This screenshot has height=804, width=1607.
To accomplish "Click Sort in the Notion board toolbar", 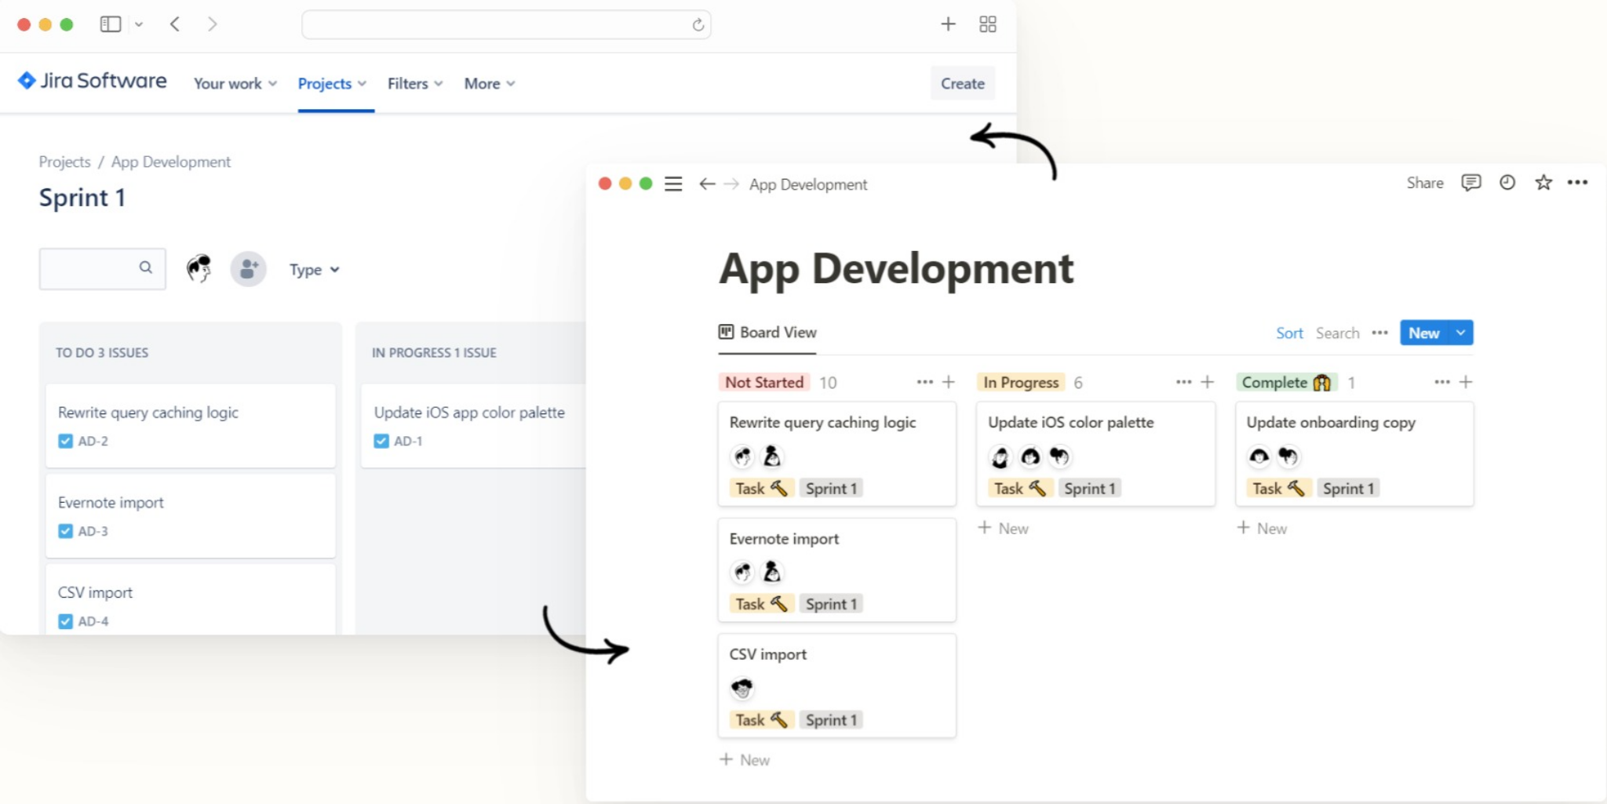I will pyautogui.click(x=1289, y=333).
